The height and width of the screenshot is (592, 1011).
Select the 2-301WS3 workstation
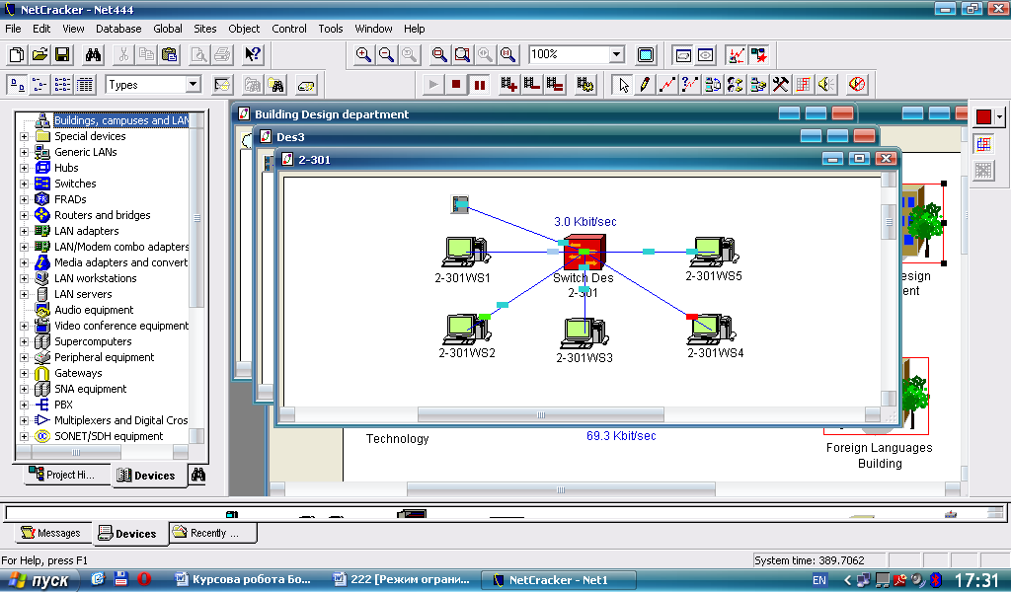[x=584, y=333]
